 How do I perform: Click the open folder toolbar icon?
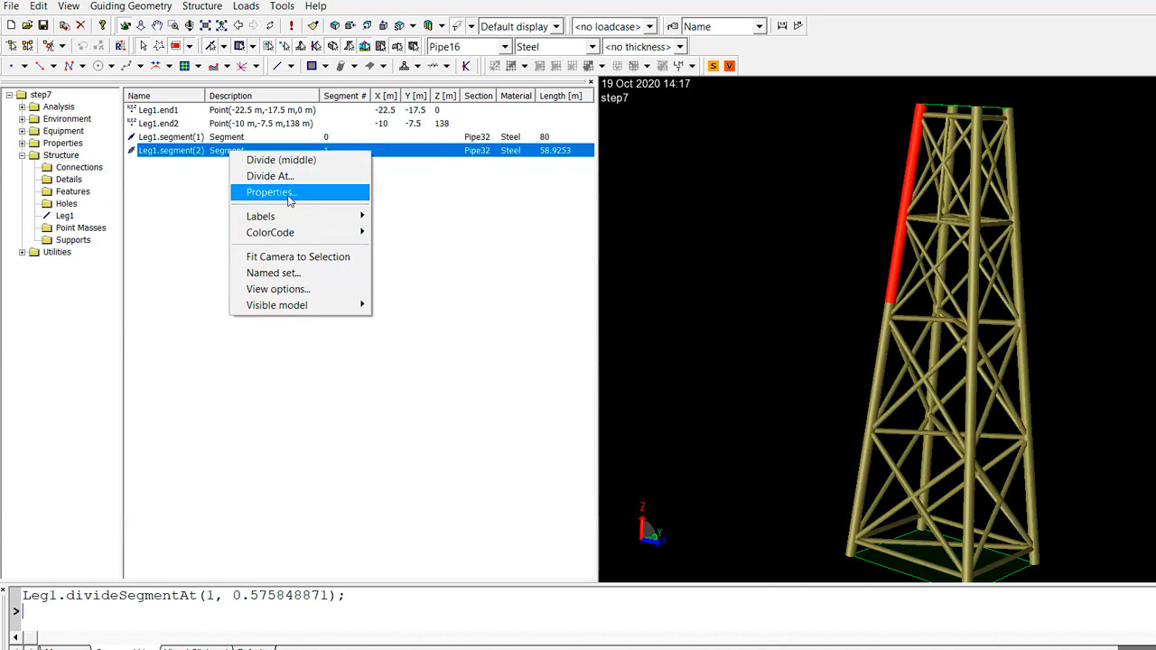(27, 26)
